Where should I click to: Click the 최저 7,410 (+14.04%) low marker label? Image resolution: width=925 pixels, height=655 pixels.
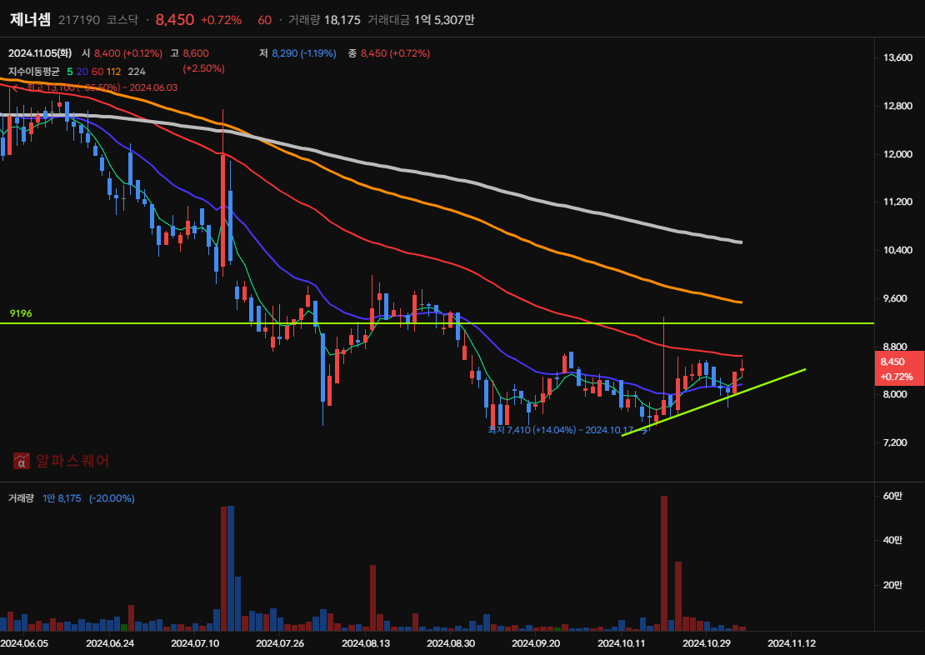[x=567, y=430]
